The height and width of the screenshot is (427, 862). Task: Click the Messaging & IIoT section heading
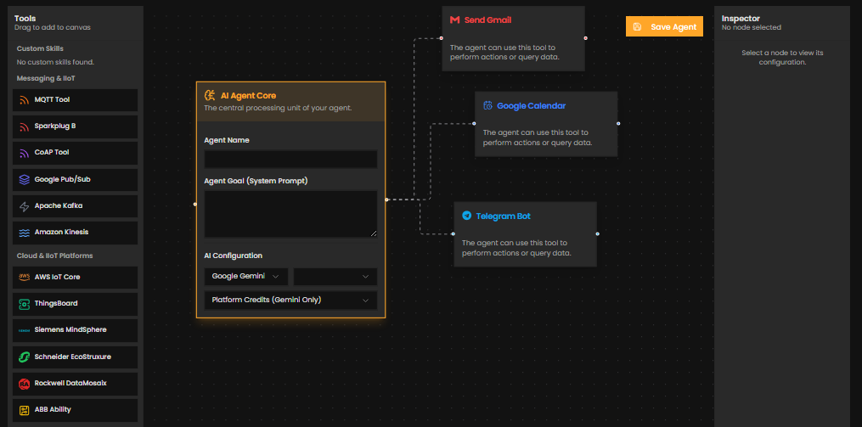[46, 79]
